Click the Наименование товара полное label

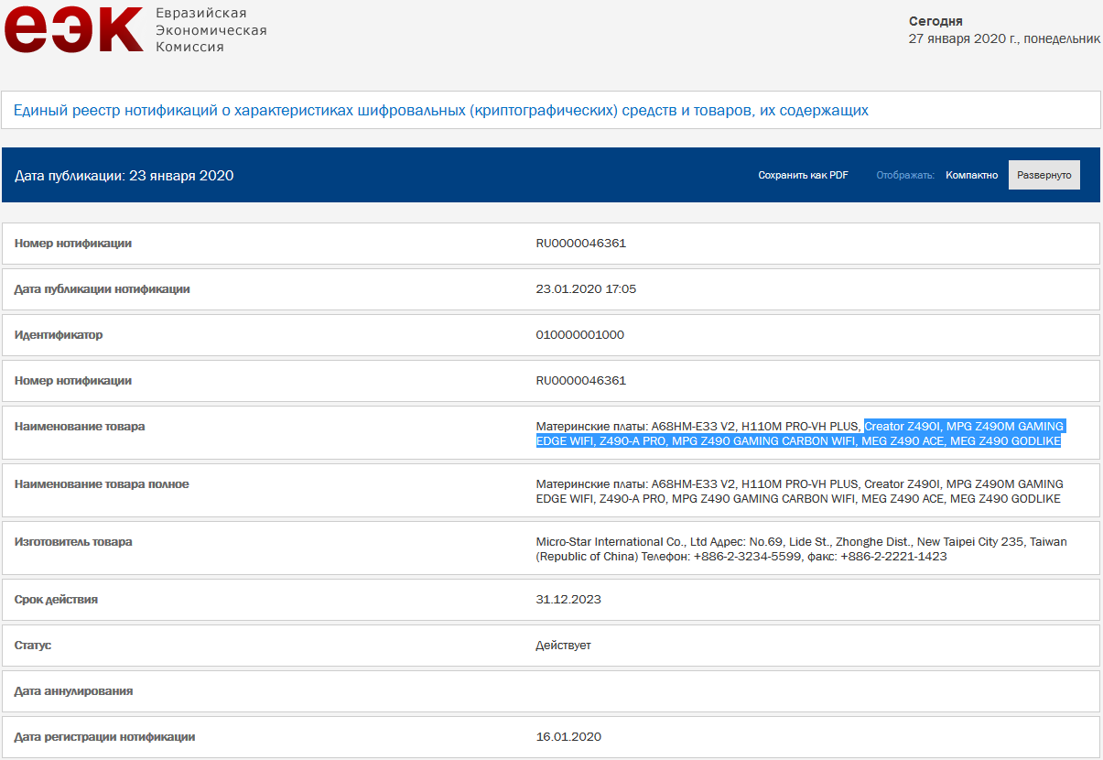pos(102,484)
